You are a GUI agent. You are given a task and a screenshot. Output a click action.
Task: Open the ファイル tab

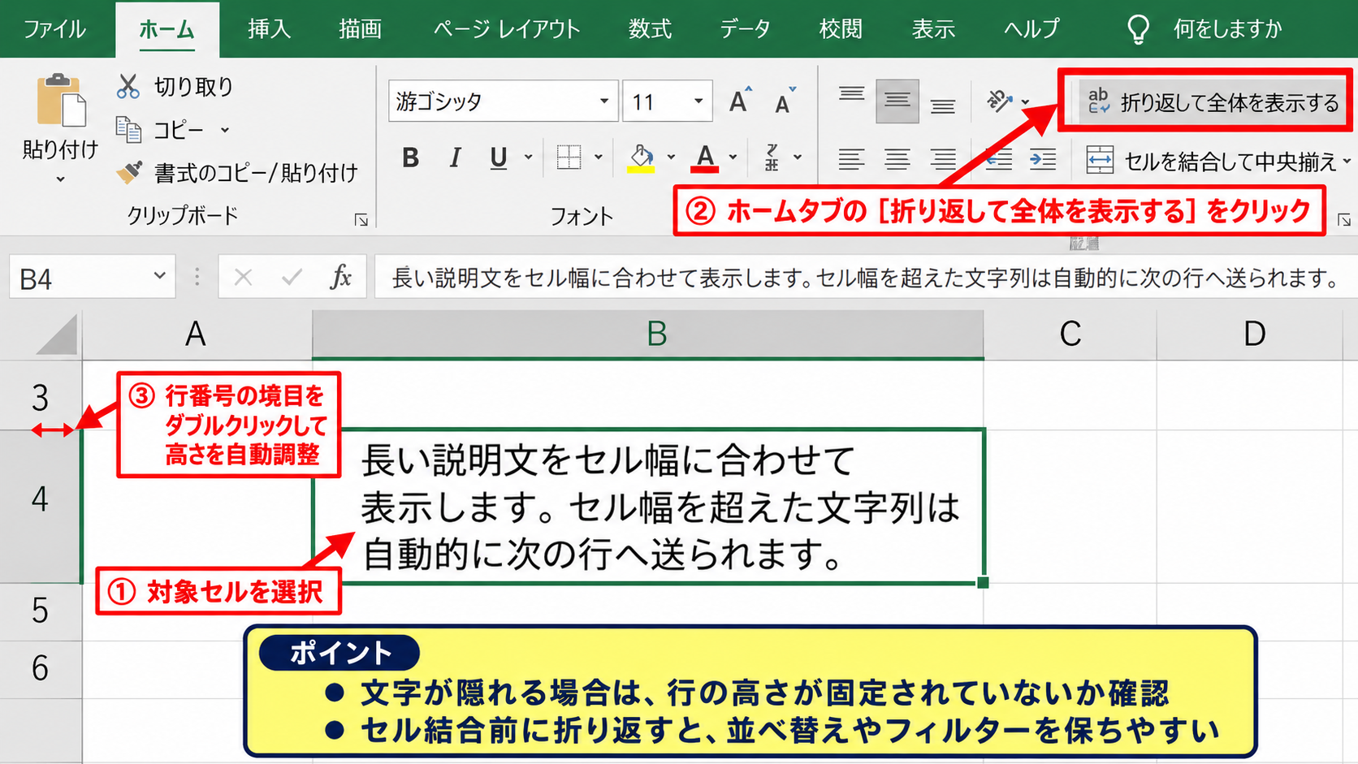(x=54, y=29)
